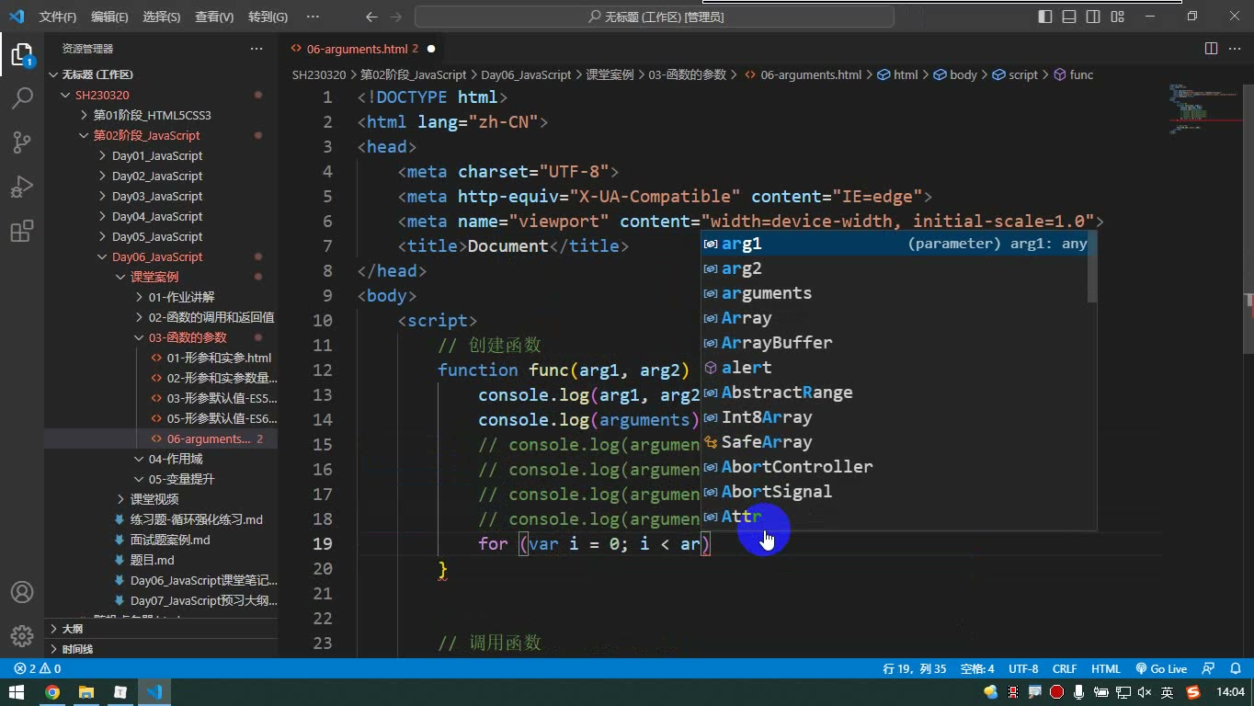This screenshot has width=1254, height=706.
Task: Toggle the primary side bar layout button
Action: [x=1045, y=17]
